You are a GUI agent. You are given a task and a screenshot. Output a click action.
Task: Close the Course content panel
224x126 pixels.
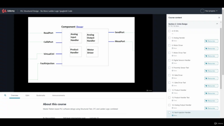pyautogui.click(x=219, y=17)
